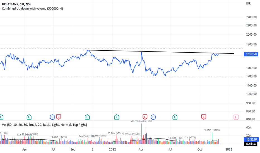Click the 40M volume axis label
This screenshot has height=153, width=260.
(x=249, y=127)
